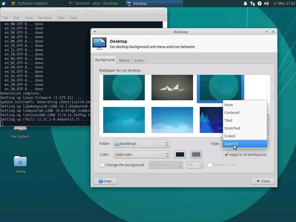
Task: Select the dark origami mouse wallpaper thumbnail
Action: click(x=172, y=87)
